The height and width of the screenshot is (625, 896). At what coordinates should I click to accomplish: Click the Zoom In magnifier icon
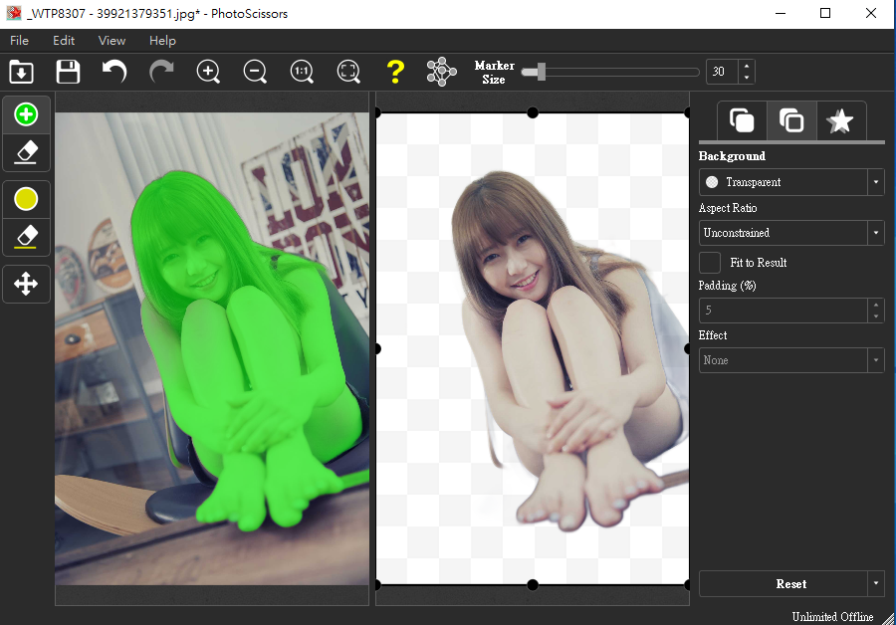coord(208,72)
